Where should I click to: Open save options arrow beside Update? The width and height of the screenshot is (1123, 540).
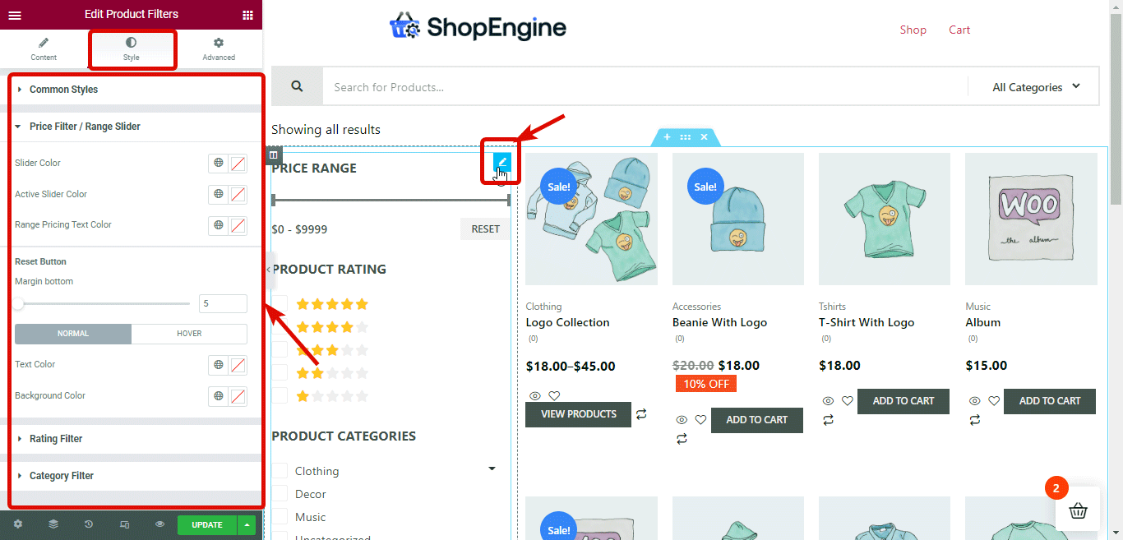tap(247, 524)
